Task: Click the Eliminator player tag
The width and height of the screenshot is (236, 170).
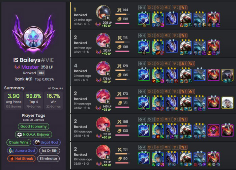Action: 49,159
